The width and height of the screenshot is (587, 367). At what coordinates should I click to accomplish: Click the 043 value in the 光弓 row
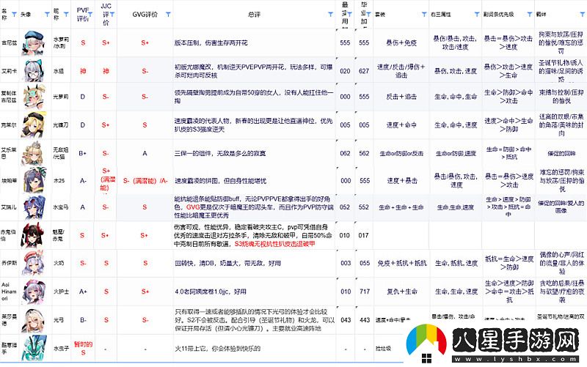pos(345,320)
